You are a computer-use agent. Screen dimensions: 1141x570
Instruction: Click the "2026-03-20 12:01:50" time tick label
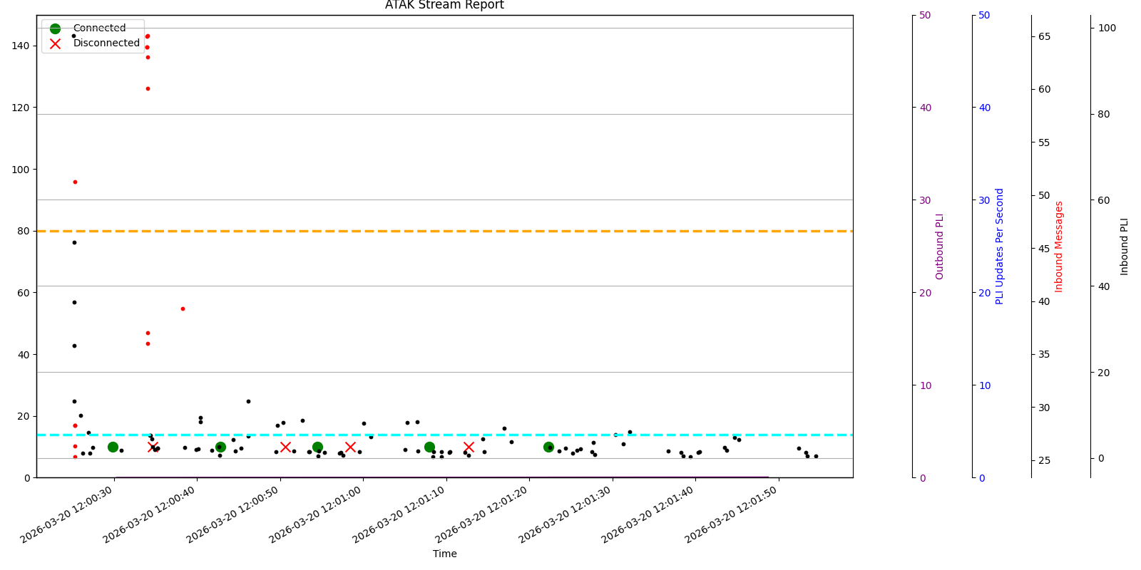733,515
